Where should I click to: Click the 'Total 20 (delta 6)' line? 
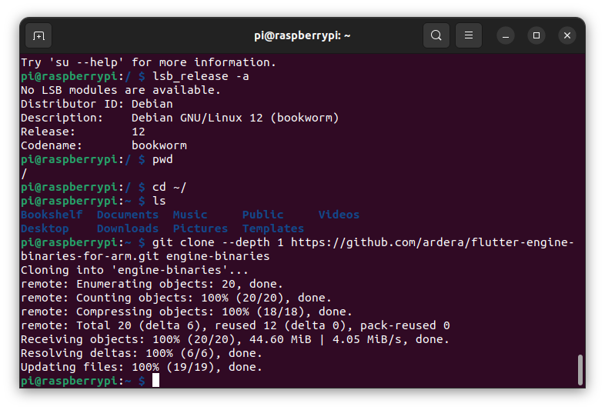click(236, 325)
